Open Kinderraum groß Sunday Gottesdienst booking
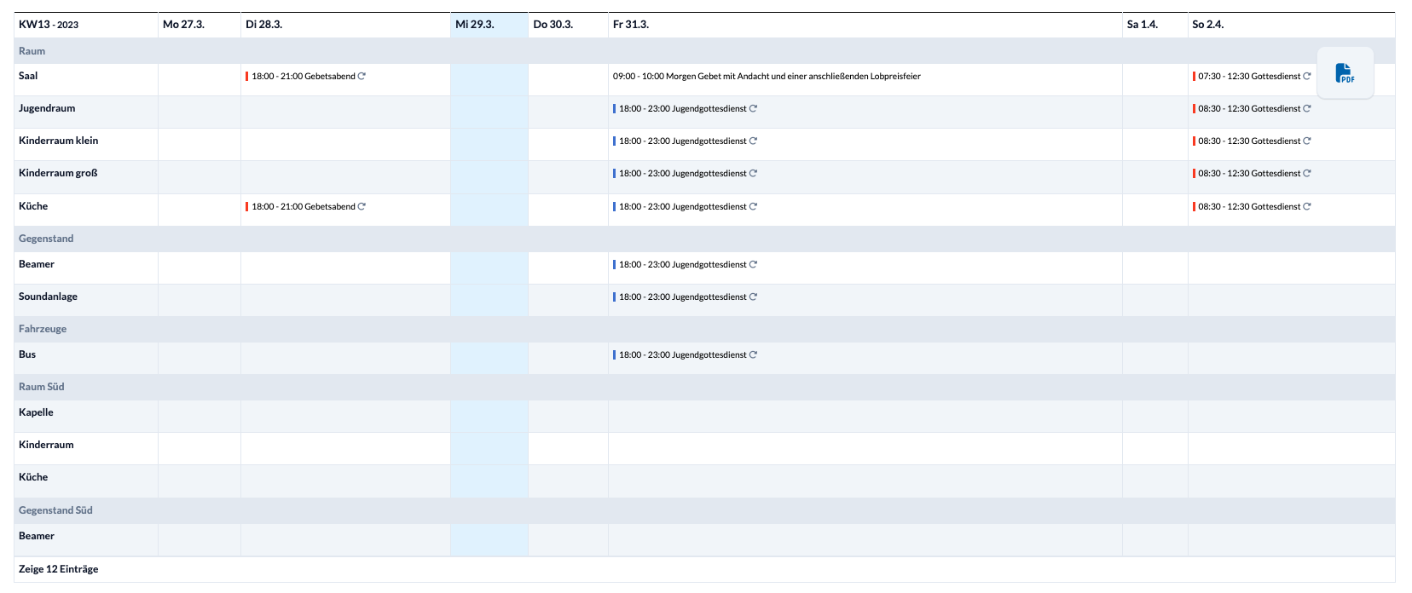Viewport: 1412px width, 593px height. pos(1250,173)
